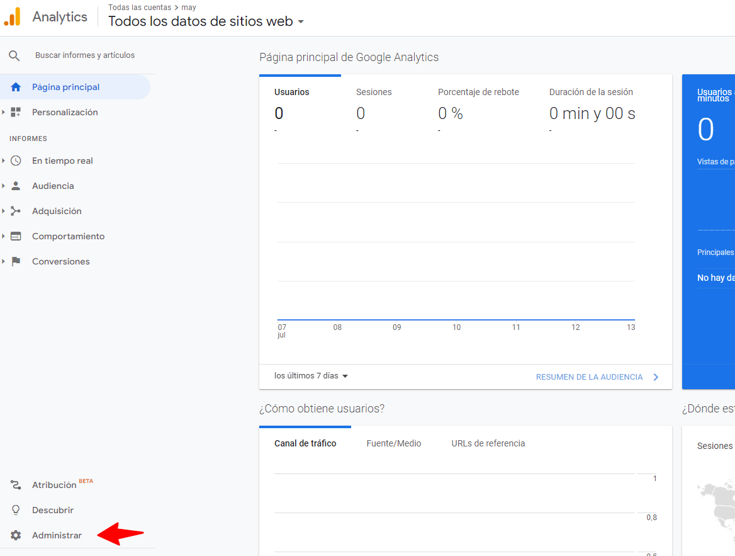This screenshot has height=556, width=735.
Task: Open the Descubrir section
Action: (52, 510)
